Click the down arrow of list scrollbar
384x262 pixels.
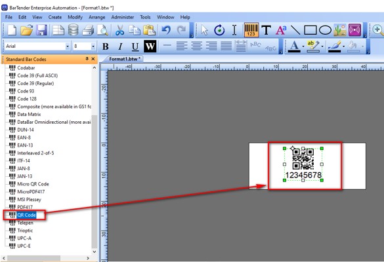point(95,252)
